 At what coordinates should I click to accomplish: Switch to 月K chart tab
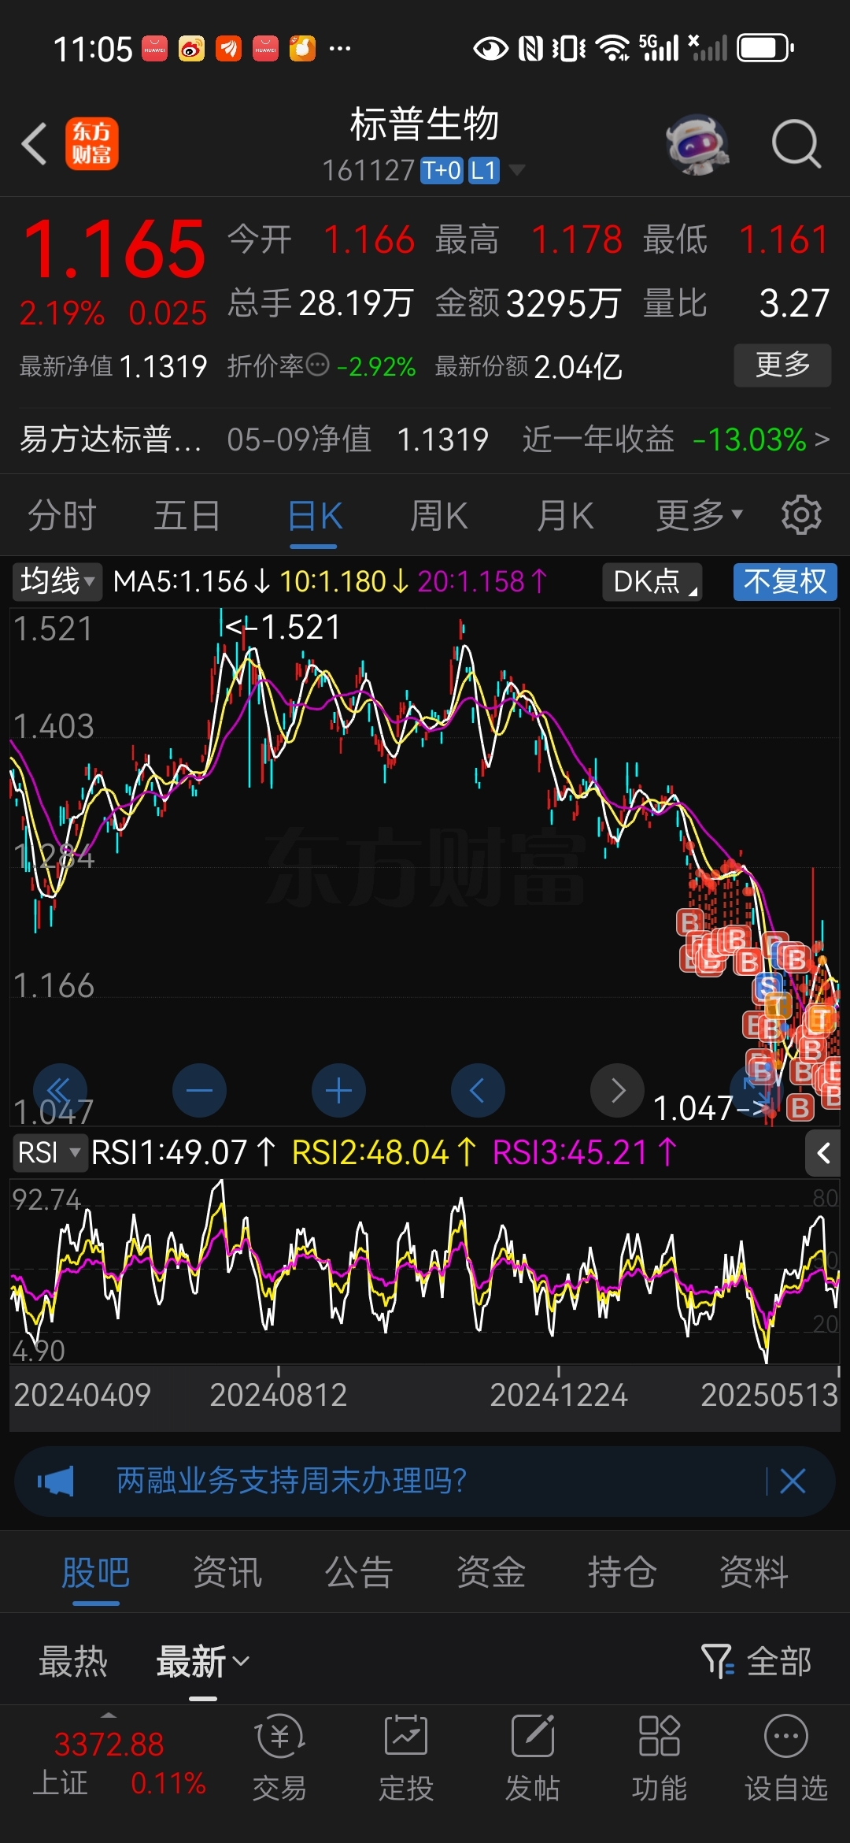[565, 517]
